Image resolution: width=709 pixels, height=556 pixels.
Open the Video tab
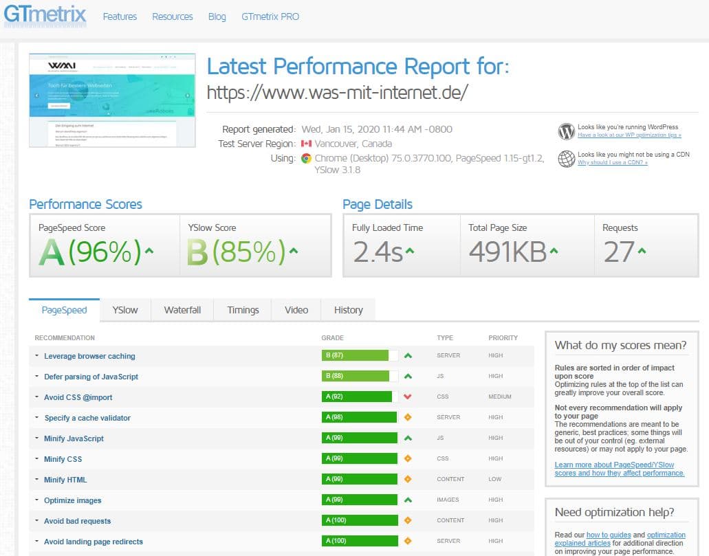pos(296,310)
